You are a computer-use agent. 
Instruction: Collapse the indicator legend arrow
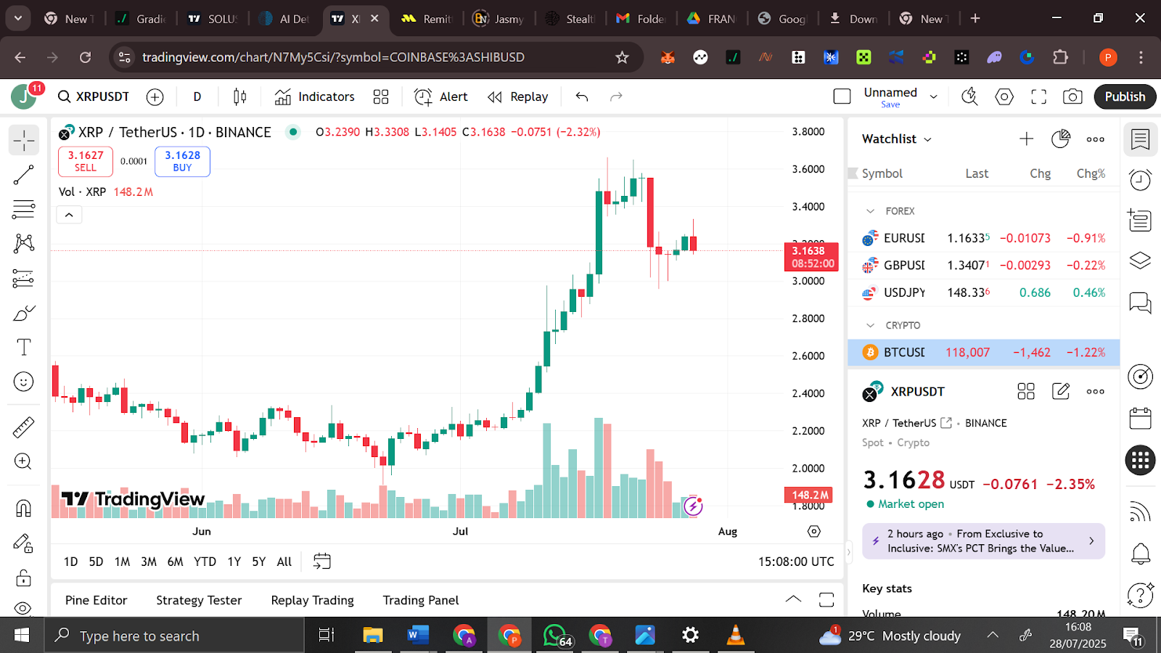coord(69,215)
